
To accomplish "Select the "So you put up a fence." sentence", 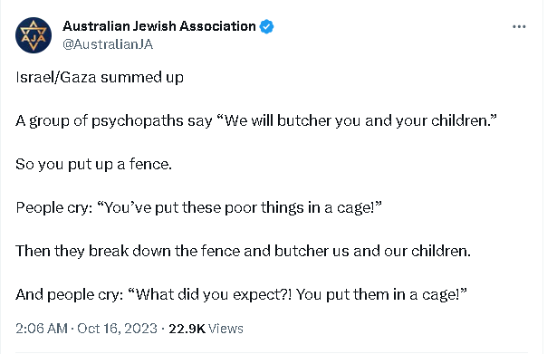I will point(94,164).
